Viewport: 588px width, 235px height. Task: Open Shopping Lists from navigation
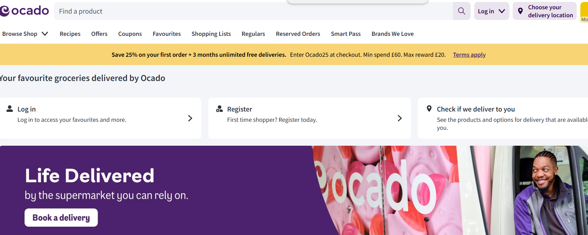tap(211, 34)
